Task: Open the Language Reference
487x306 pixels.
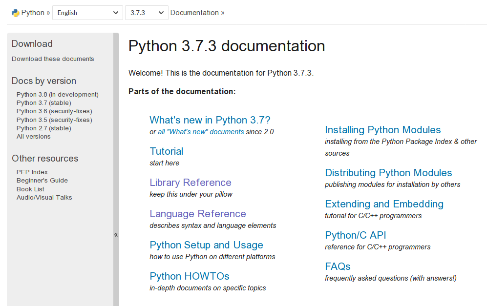Action: tap(198, 214)
